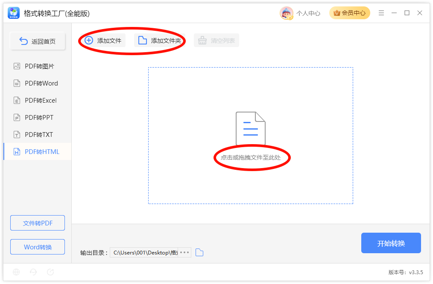The height and width of the screenshot is (284, 433).
Task: Select PDF转Word in sidebar
Action: point(37,83)
